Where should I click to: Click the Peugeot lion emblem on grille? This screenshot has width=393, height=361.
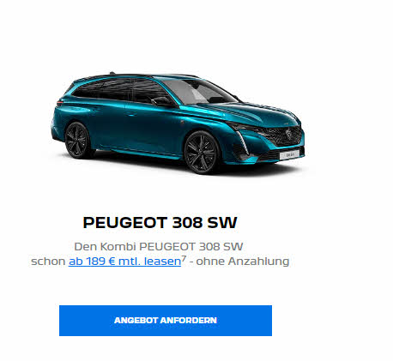point(289,134)
